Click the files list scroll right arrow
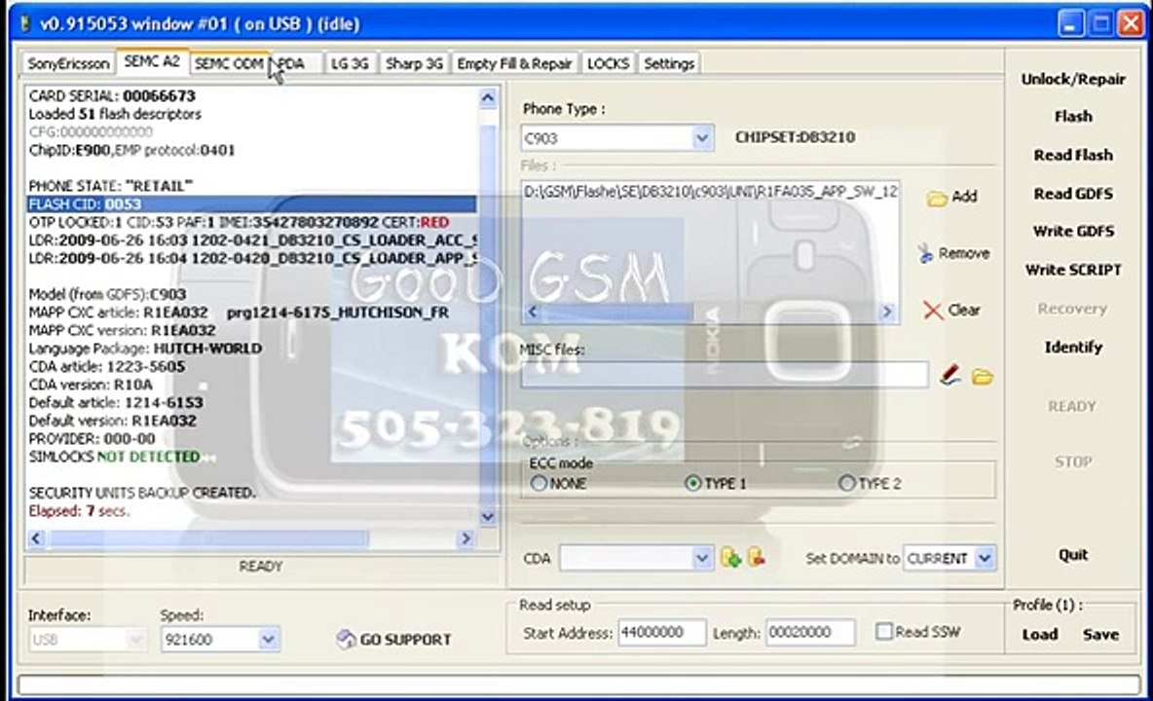Image resolution: width=1153 pixels, height=701 pixels. tap(887, 313)
